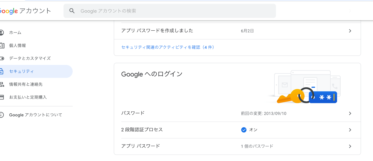Click the セキュリティ lock icon
This screenshot has height=161, width=373.
tap(2, 71)
